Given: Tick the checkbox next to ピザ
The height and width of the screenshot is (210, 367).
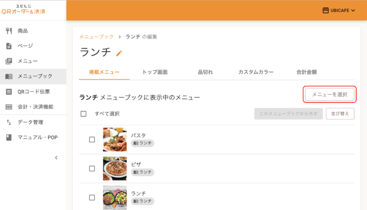Looking at the screenshot, I should tap(92, 168).
